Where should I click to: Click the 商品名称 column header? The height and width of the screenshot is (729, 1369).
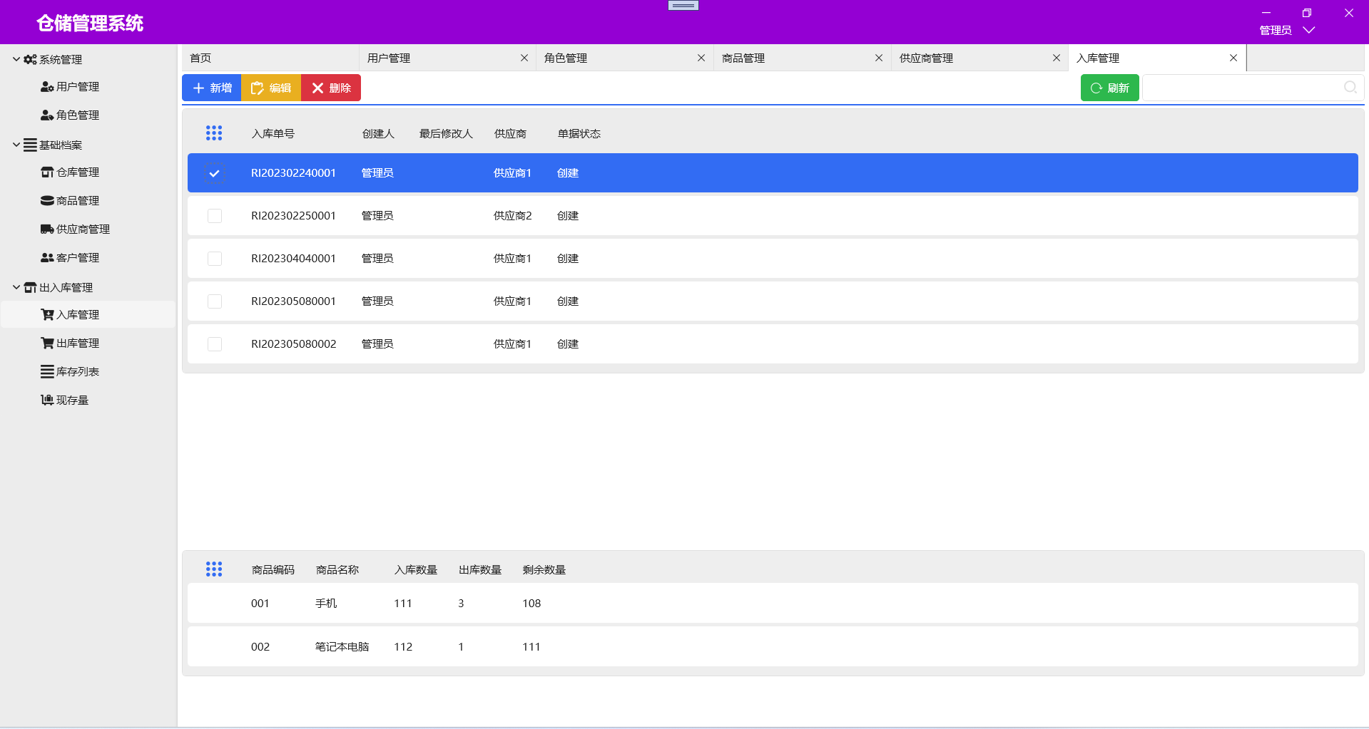coord(337,570)
